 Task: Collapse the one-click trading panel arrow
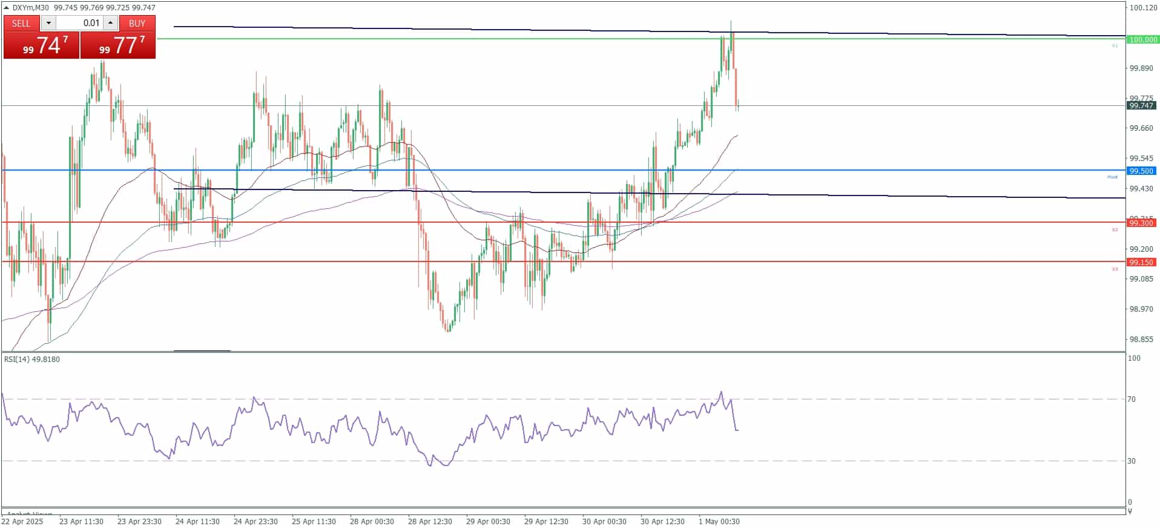tap(7, 8)
